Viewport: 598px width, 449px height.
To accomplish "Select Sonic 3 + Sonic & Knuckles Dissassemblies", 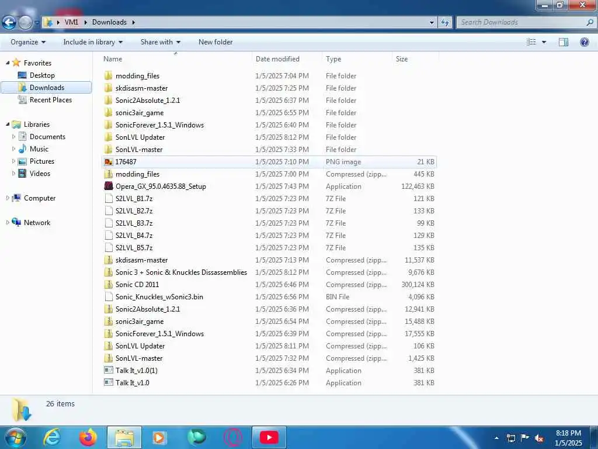I will 181,272.
